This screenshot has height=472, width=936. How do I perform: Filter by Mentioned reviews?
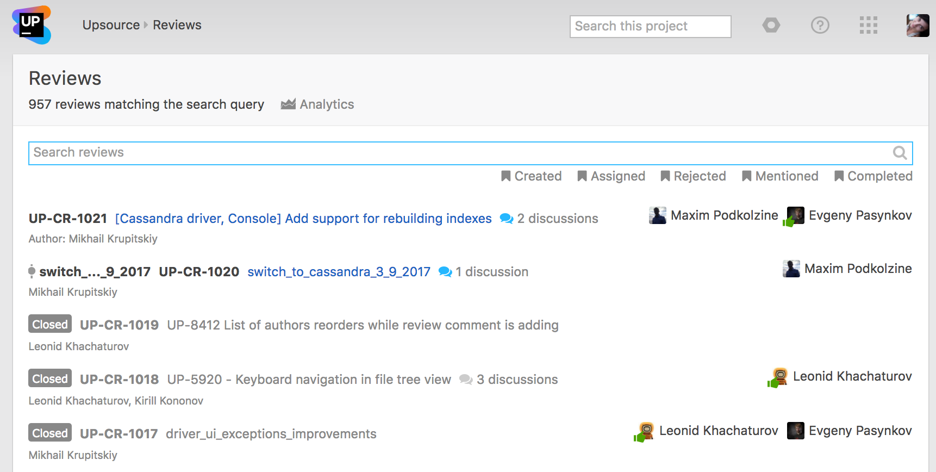pyautogui.click(x=787, y=176)
